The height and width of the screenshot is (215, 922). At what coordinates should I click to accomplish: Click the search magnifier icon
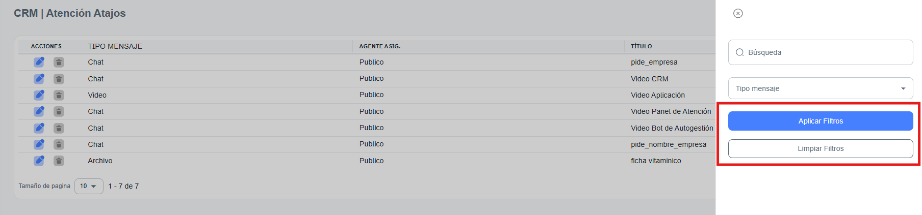tap(740, 52)
